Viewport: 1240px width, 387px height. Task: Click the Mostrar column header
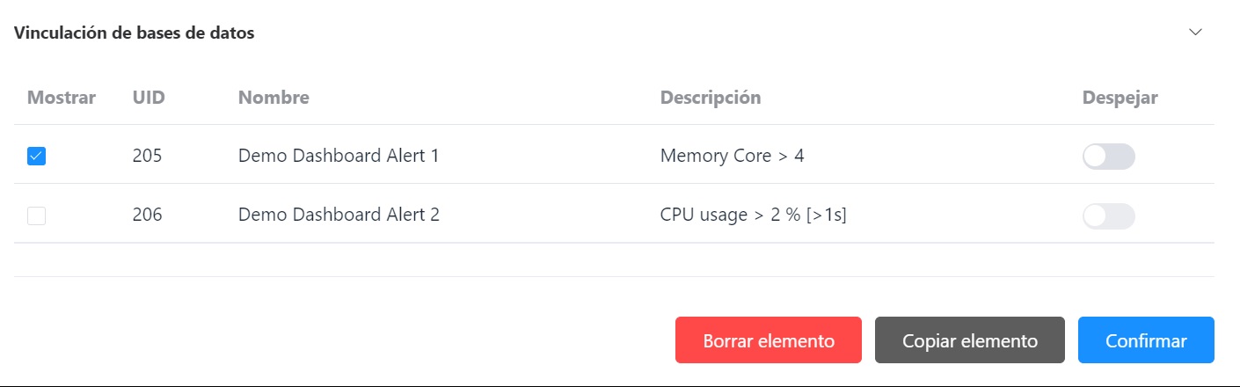(x=62, y=98)
